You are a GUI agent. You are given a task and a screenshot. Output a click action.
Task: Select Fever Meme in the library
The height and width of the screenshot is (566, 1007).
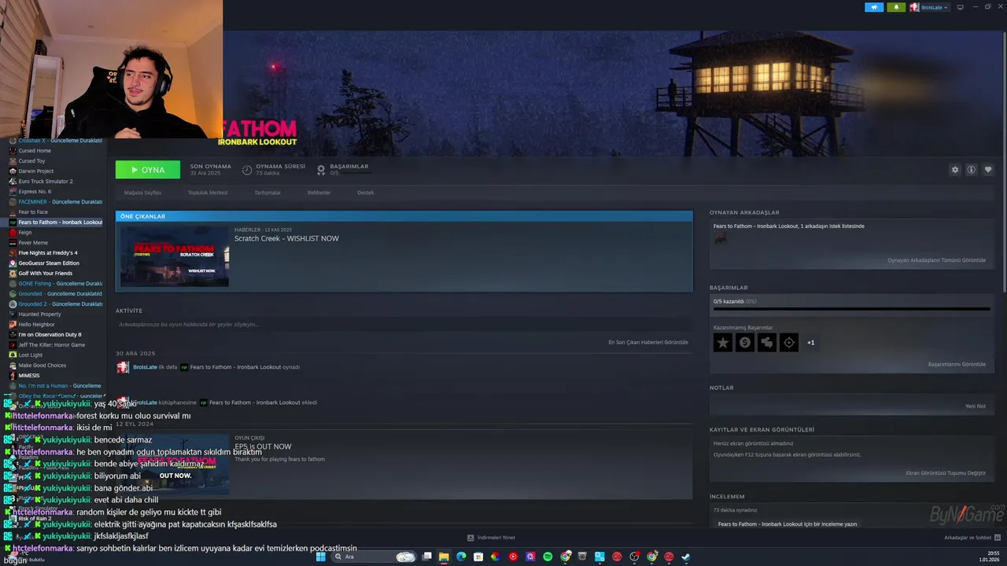33,243
